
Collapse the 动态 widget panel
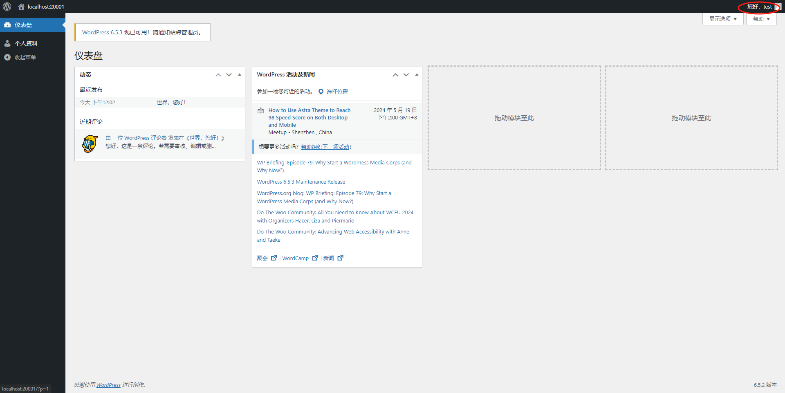(239, 75)
